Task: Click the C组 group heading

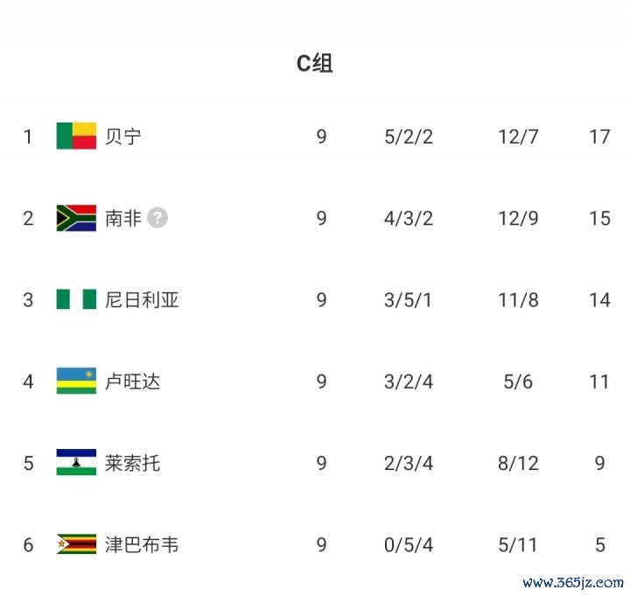Action: click(x=314, y=63)
